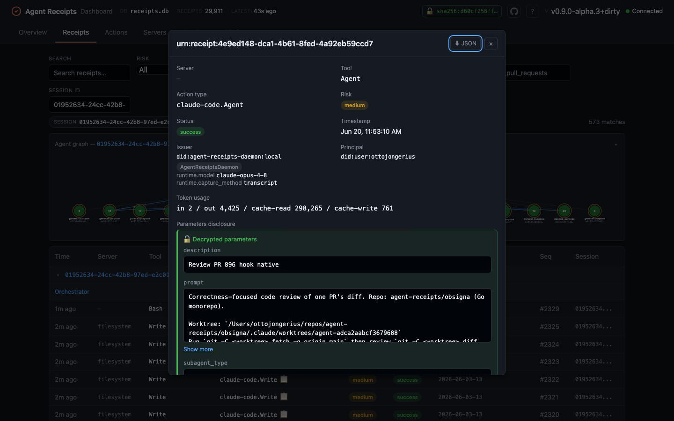
Task: Collapse the session group chevron in table
Action: (58, 275)
